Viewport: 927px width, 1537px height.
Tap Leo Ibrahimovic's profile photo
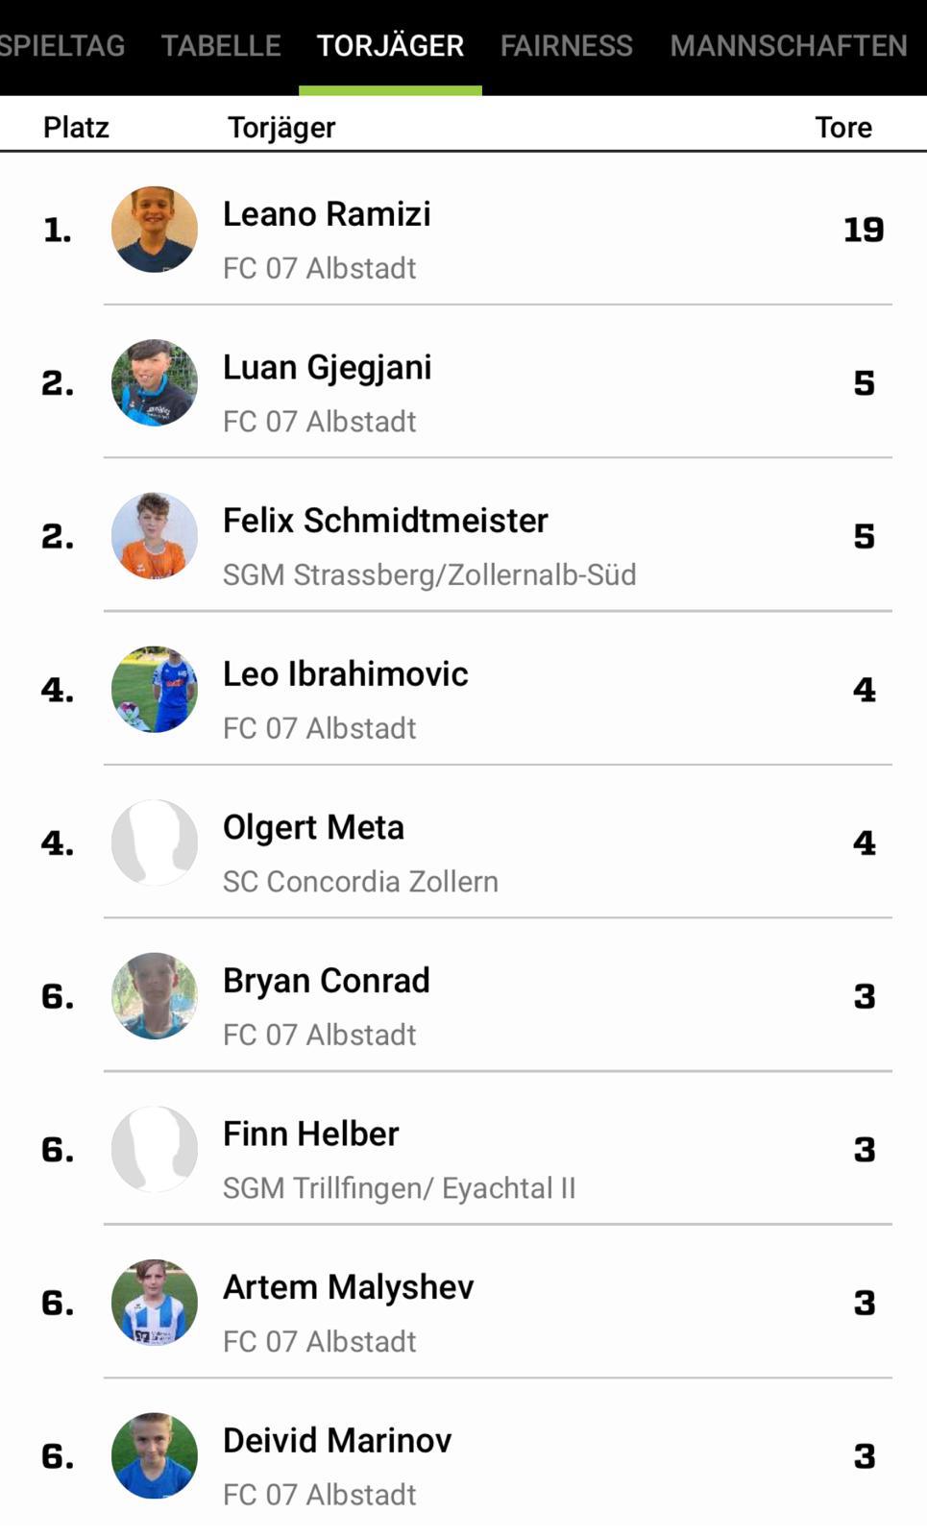(155, 690)
